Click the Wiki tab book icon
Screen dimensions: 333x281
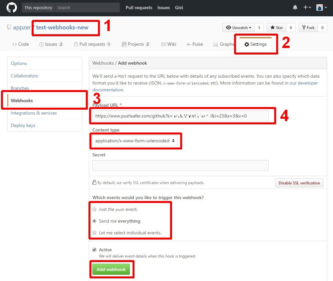coord(164,44)
